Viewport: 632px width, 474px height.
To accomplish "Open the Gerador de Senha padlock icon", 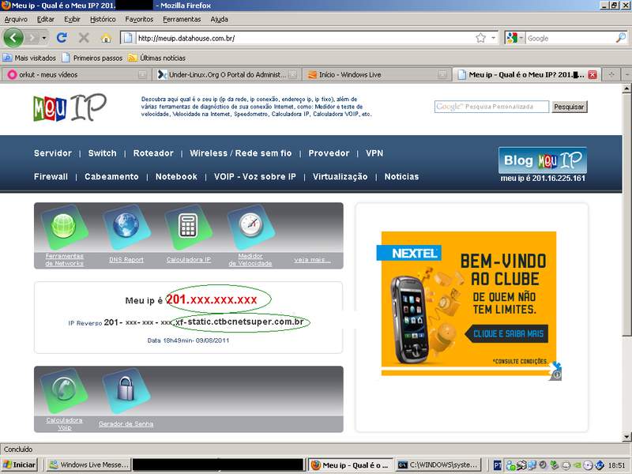I will click(x=126, y=390).
